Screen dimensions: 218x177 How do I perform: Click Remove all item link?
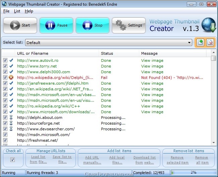click(202, 160)
